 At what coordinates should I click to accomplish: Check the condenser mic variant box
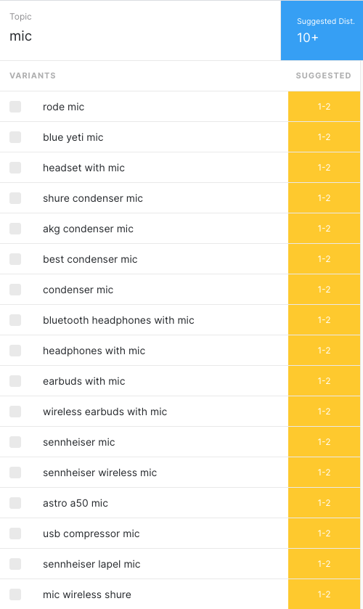pyautogui.click(x=15, y=290)
